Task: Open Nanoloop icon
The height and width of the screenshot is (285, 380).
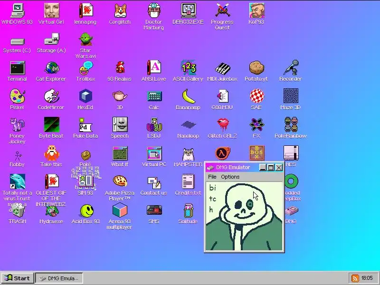Action: 188,124
